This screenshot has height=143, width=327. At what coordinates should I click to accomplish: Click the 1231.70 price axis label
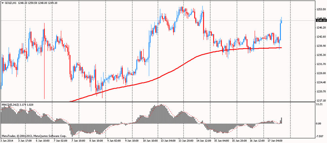click(321, 64)
